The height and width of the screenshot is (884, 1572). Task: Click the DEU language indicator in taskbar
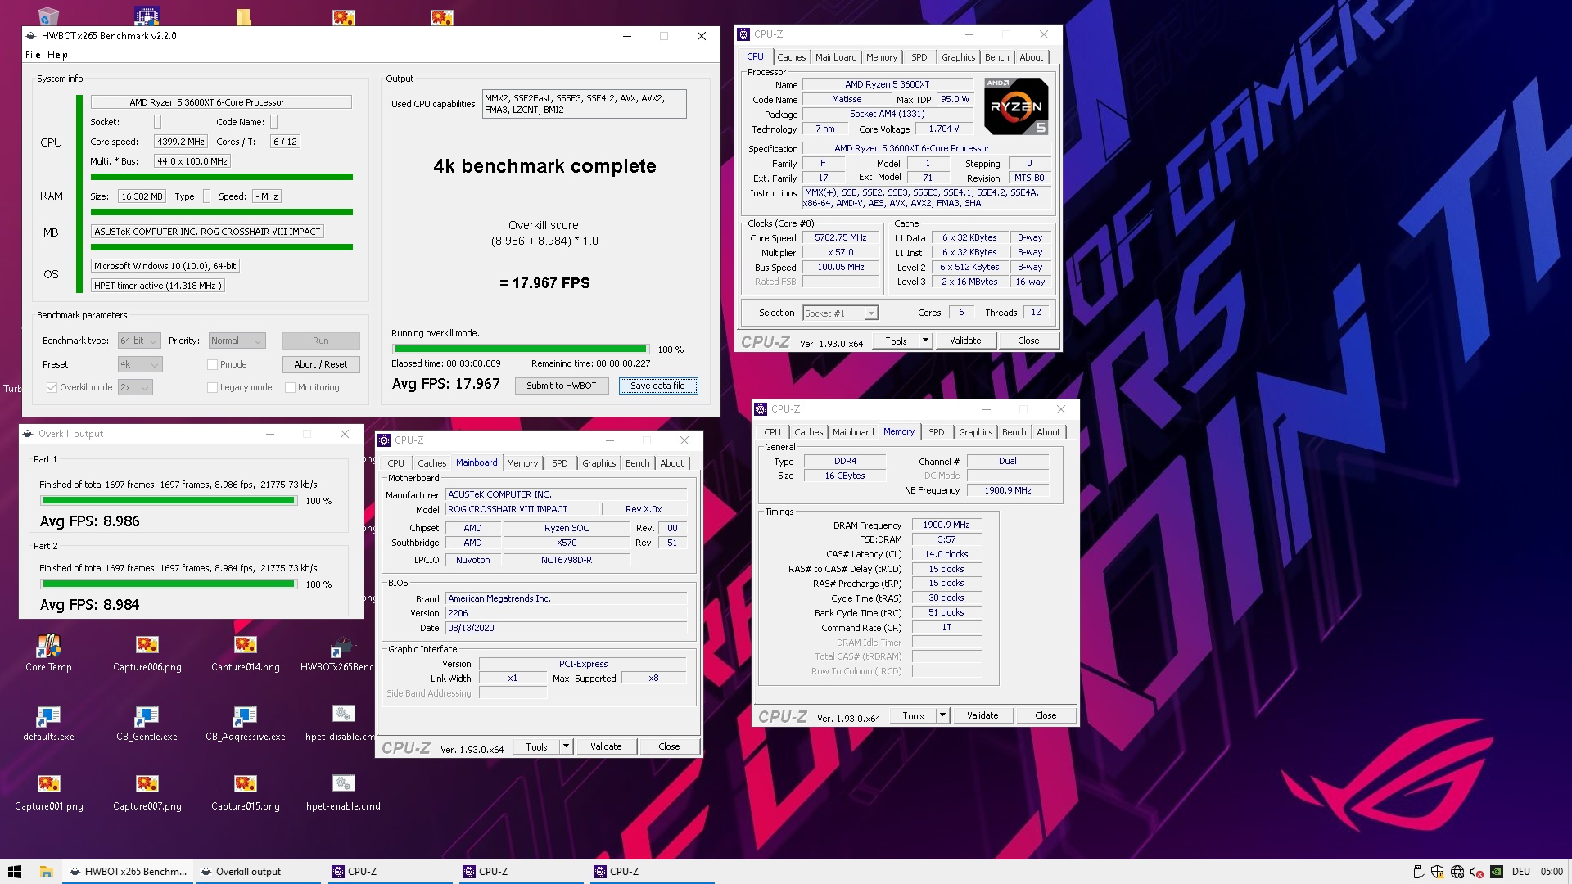[x=1521, y=872]
